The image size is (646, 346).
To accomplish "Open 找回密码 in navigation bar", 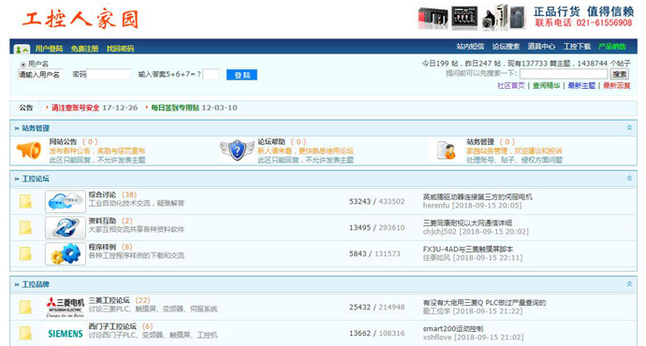I will 120,49.
